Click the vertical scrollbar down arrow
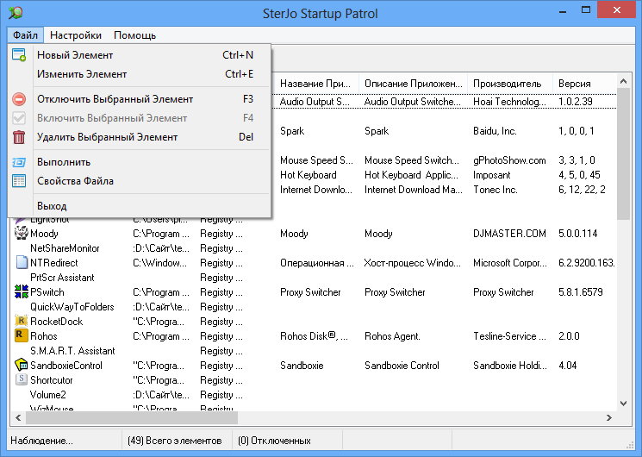This screenshot has width=642, height=457. tap(623, 404)
